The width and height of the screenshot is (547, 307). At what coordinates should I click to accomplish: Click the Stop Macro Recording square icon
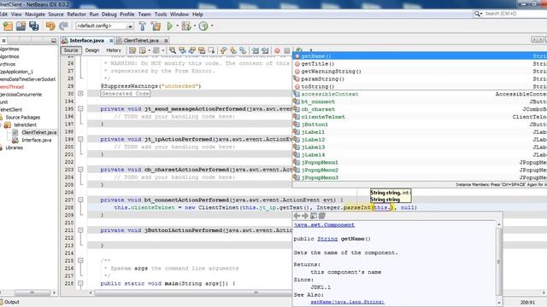coord(287,50)
